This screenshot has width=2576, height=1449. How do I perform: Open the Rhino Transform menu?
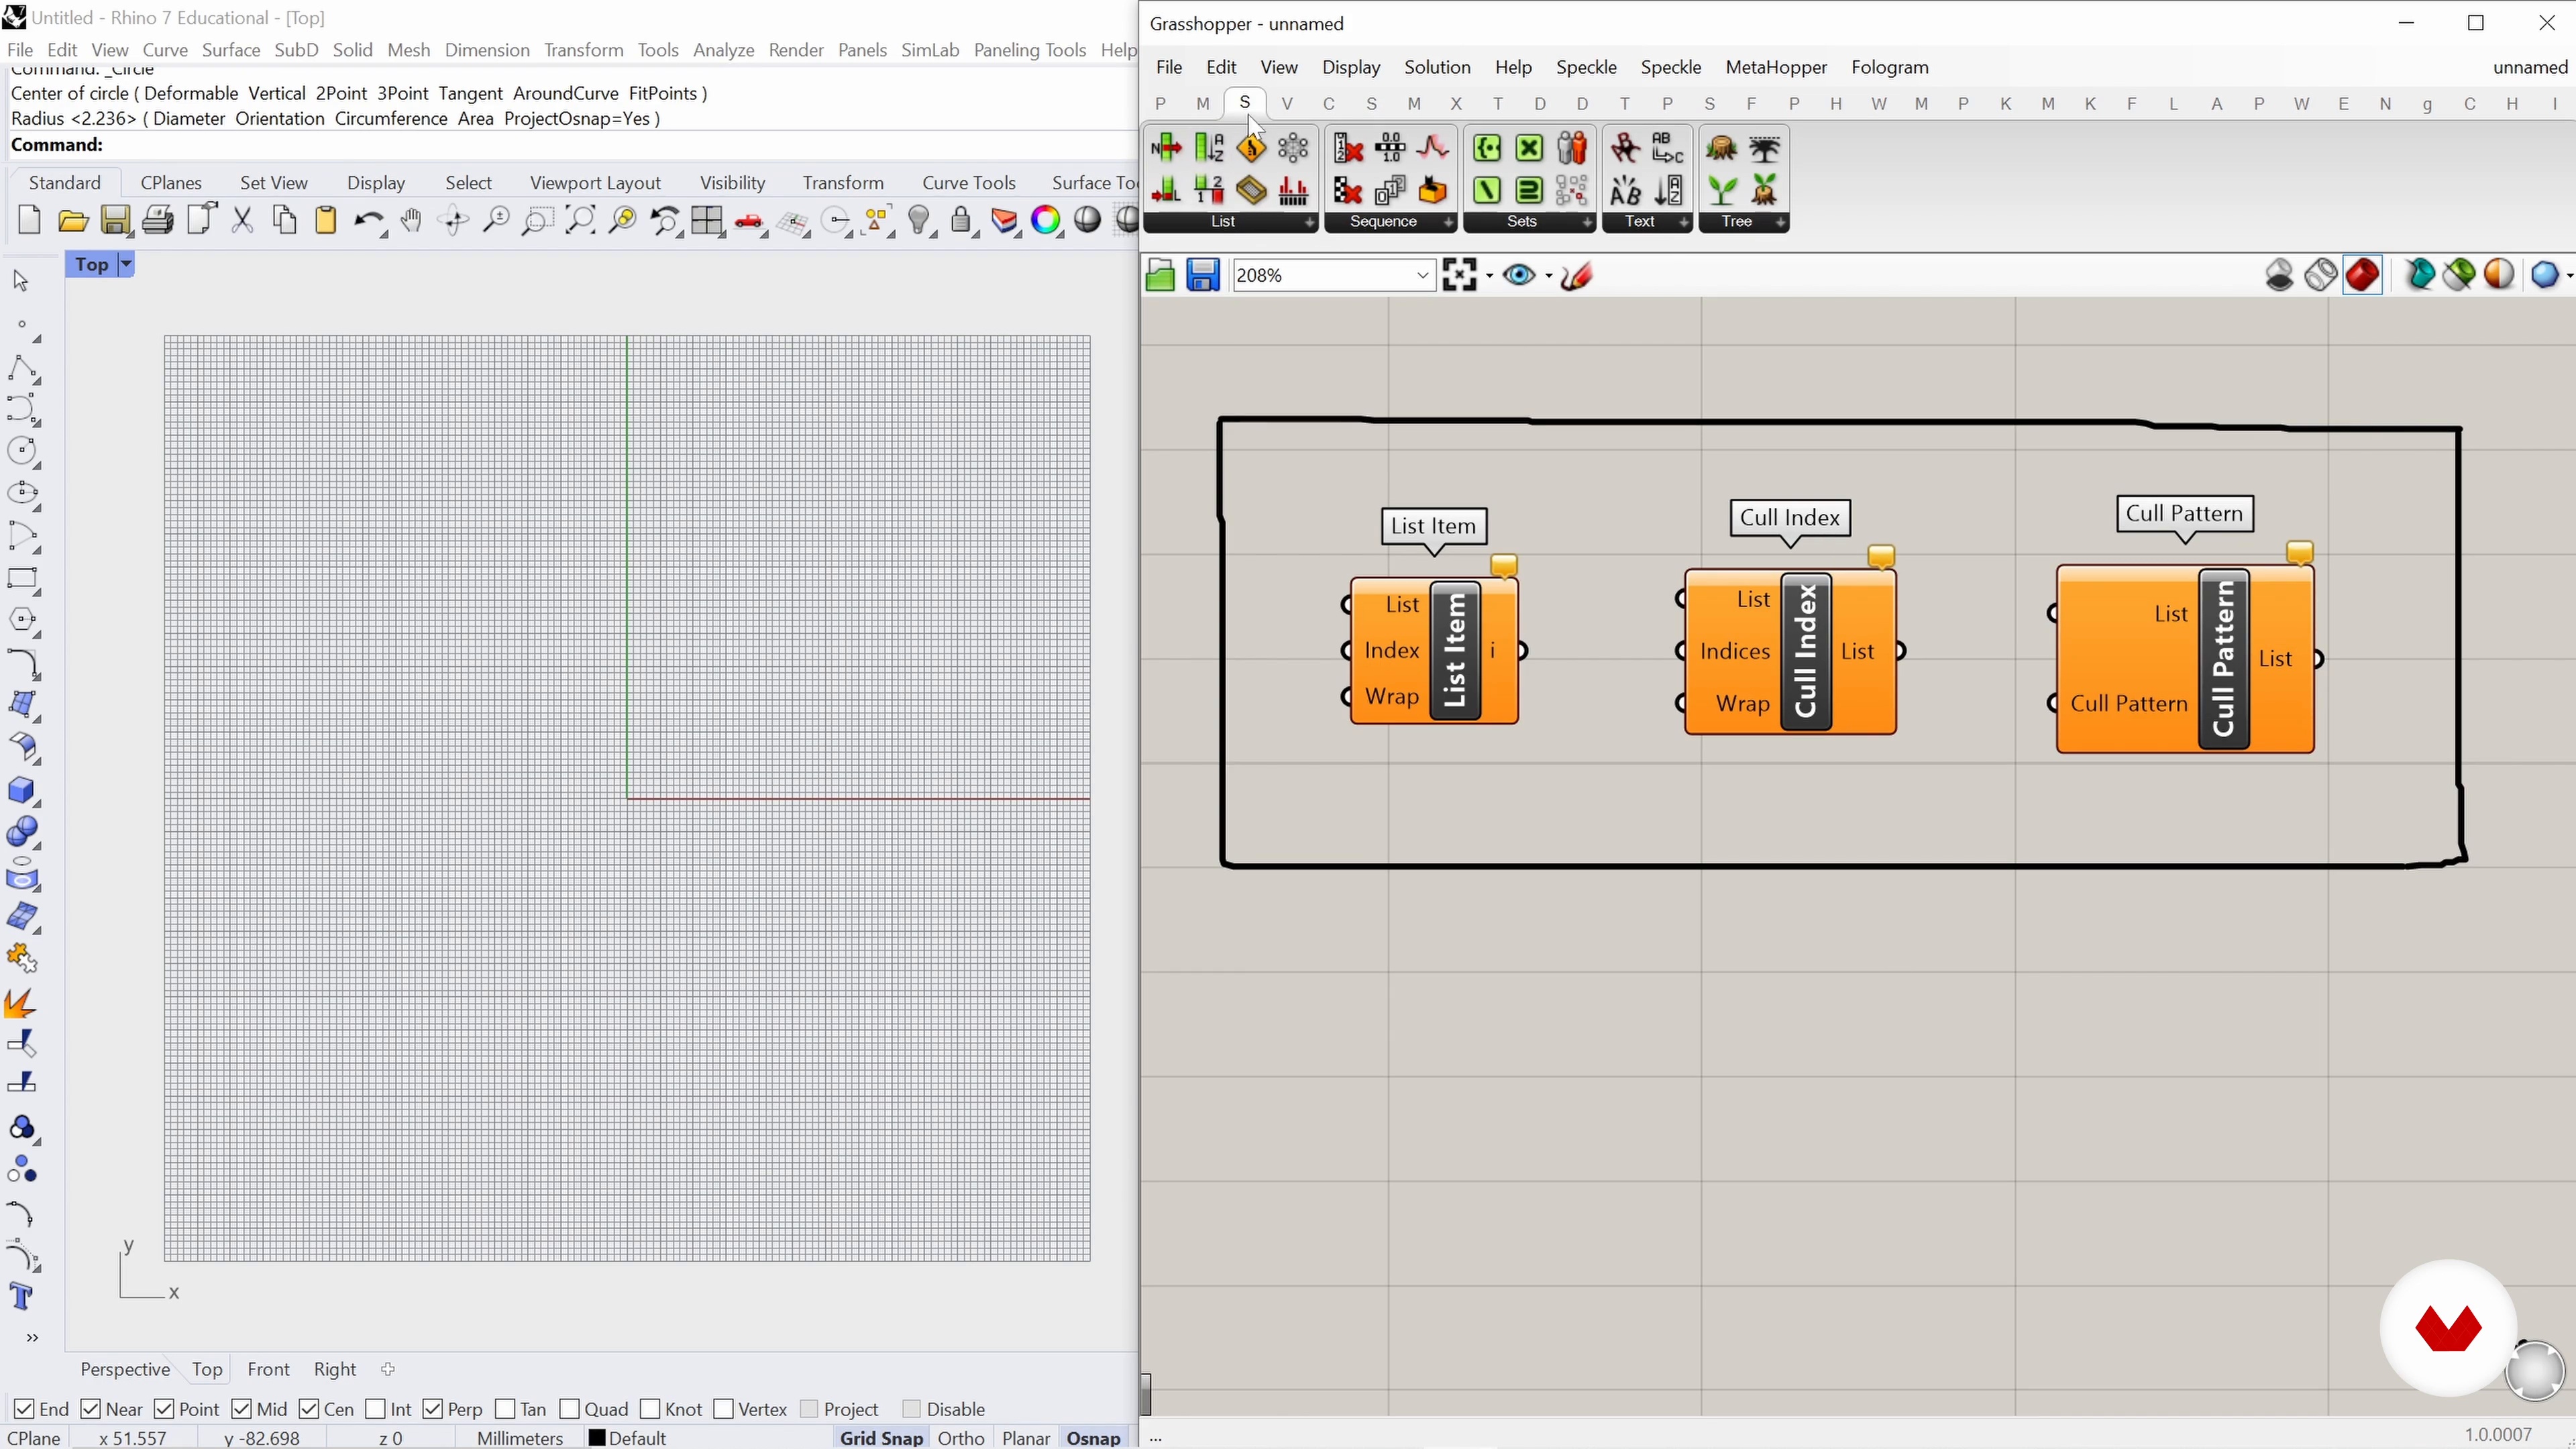[584, 50]
